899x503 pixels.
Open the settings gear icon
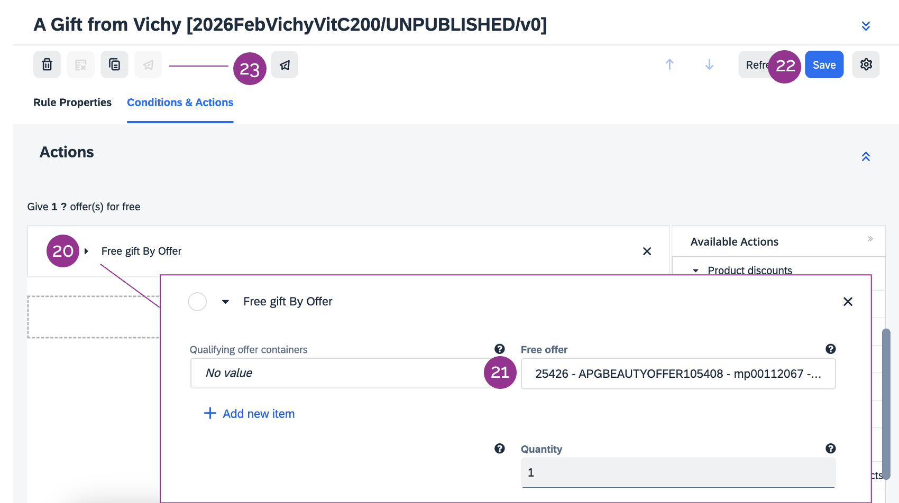tap(866, 64)
